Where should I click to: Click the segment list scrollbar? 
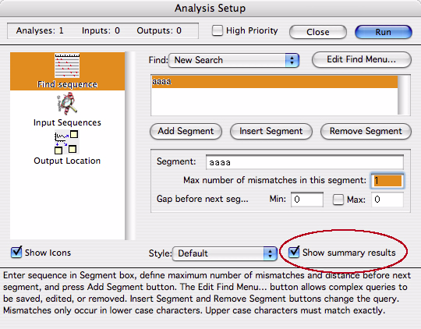404,95
